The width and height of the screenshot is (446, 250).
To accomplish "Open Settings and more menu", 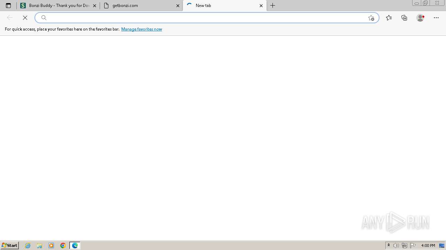I will point(436,18).
